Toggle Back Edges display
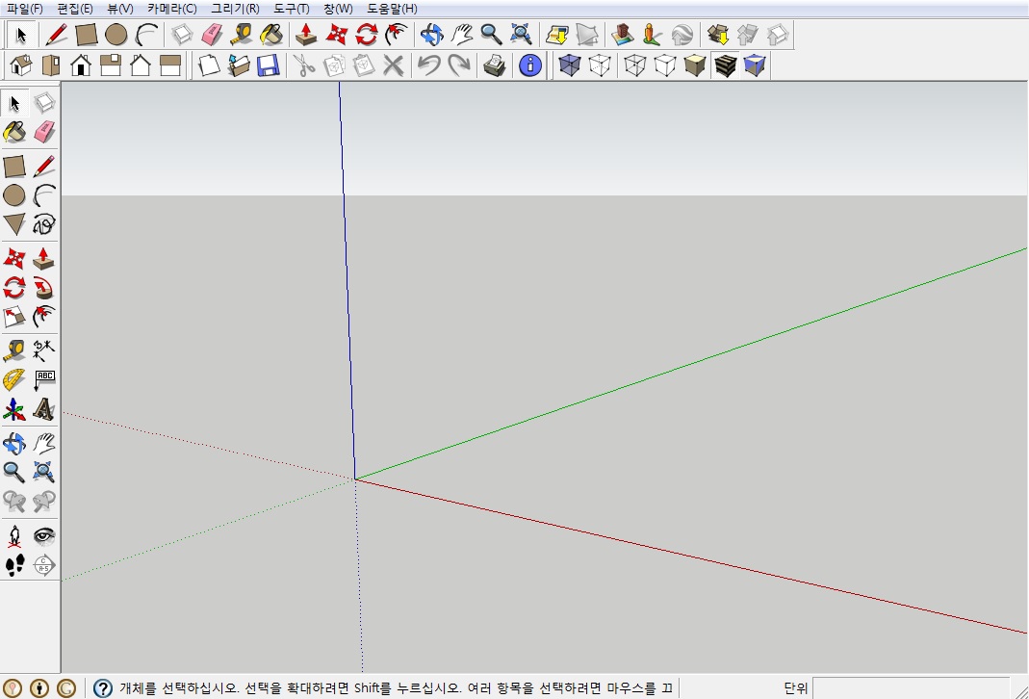1029x699 pixels. point(599,65)
